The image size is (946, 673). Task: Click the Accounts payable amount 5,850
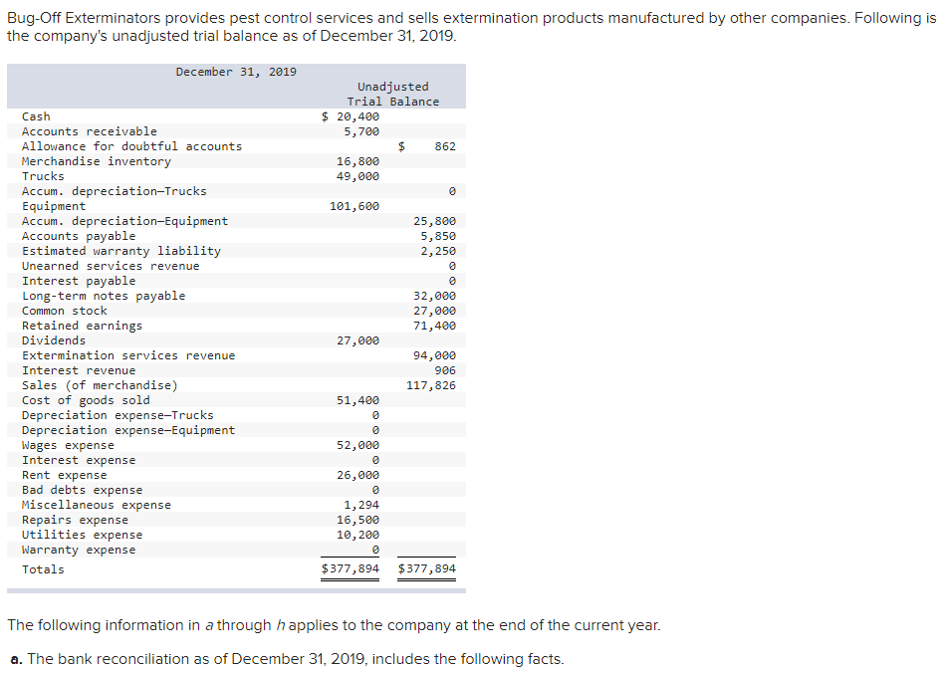[442, 235]
